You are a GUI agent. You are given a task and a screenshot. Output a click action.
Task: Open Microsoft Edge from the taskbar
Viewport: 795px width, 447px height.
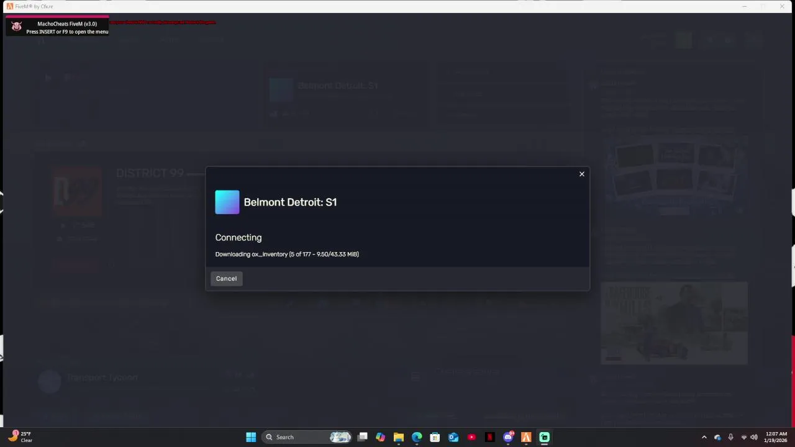tap(417, 437)
